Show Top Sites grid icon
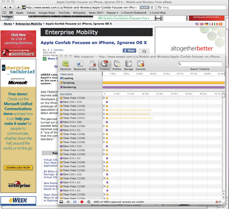Screen dimensions: 229x209 click(11, 13)
